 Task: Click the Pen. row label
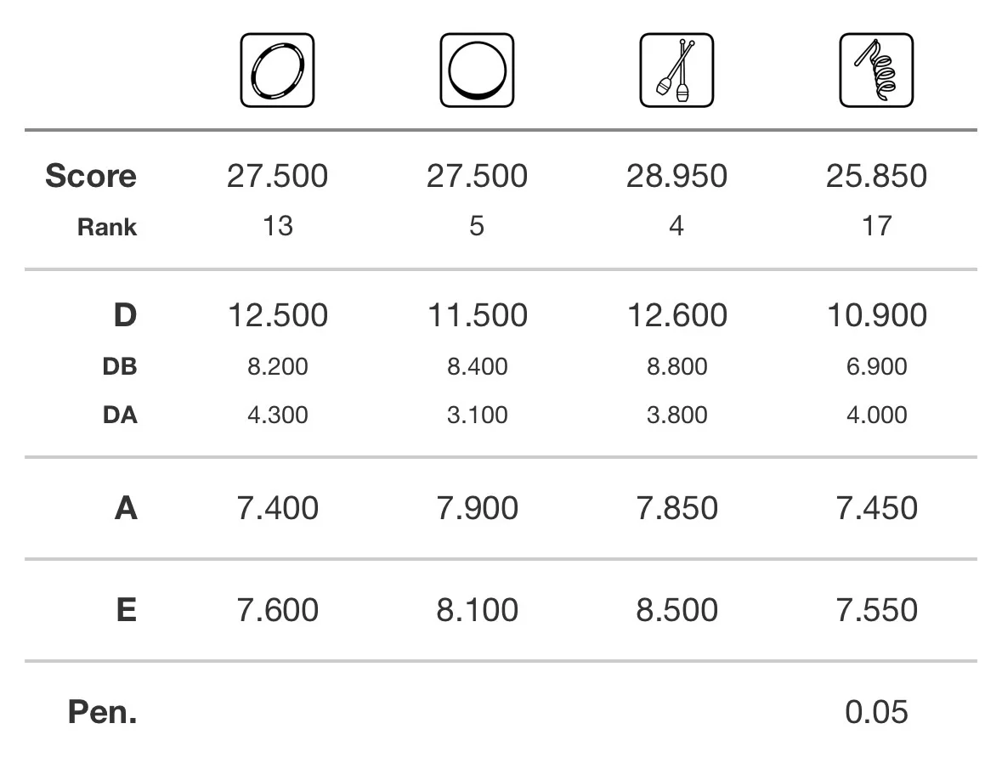(102, 712)
